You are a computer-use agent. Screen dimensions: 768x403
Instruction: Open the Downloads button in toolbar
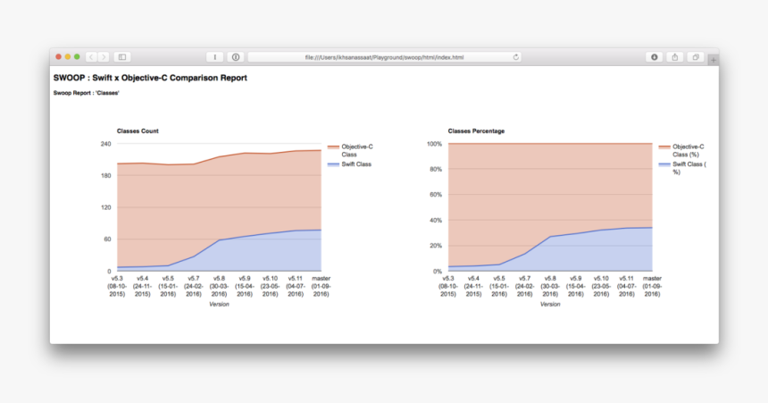tap(655, 57)
